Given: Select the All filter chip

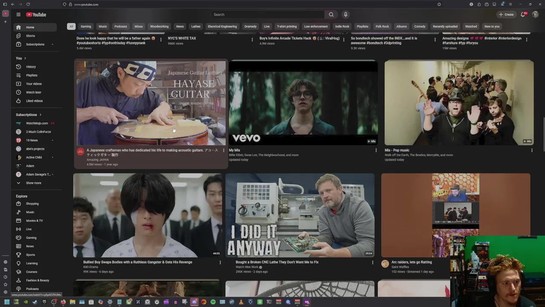Looking at the screenshot, I should (71, 26).
